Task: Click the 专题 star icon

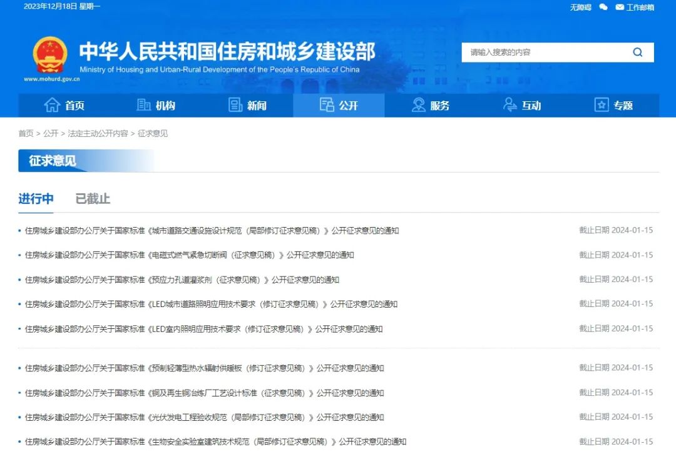Action: 602,105
